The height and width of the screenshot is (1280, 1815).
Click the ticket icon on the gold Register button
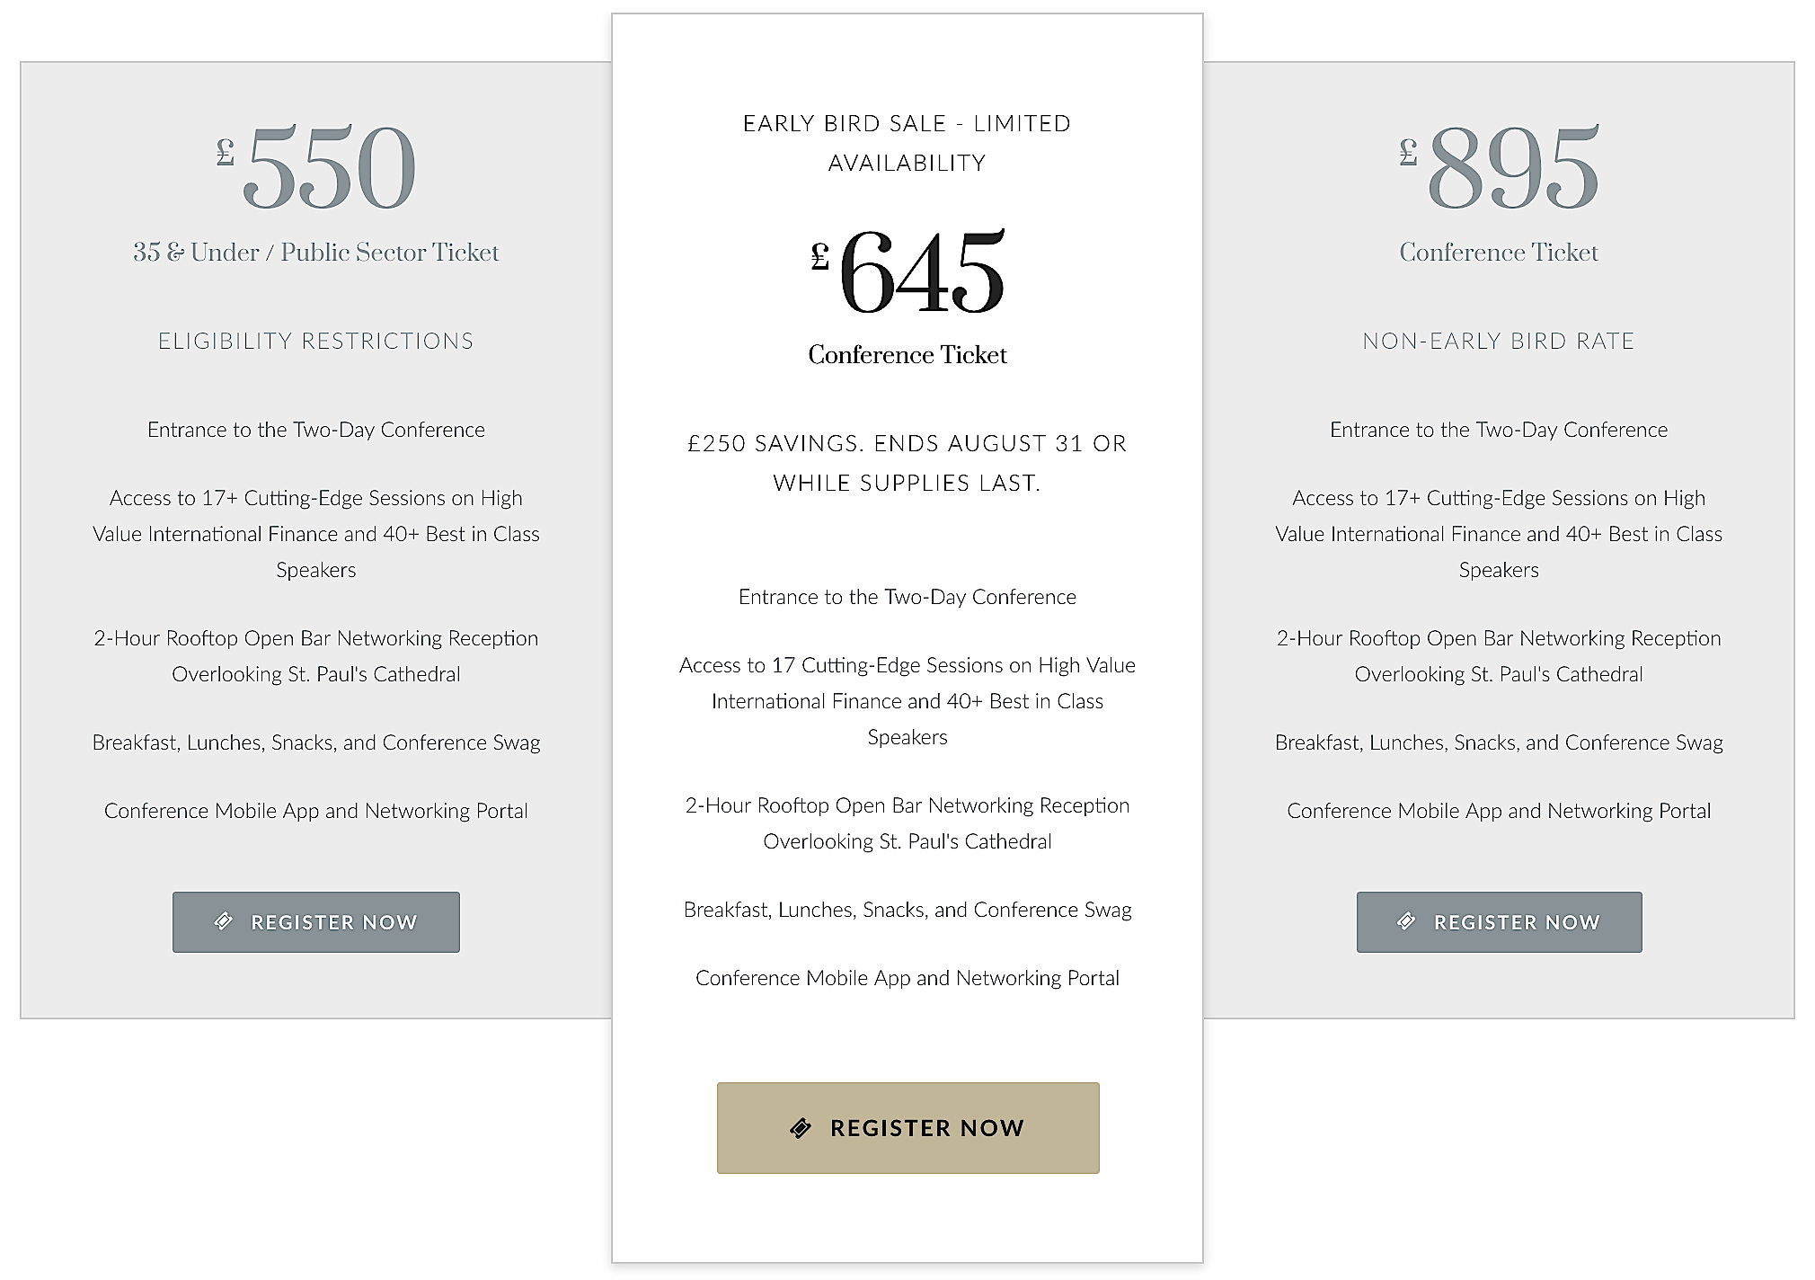[x=800, y=1128]
